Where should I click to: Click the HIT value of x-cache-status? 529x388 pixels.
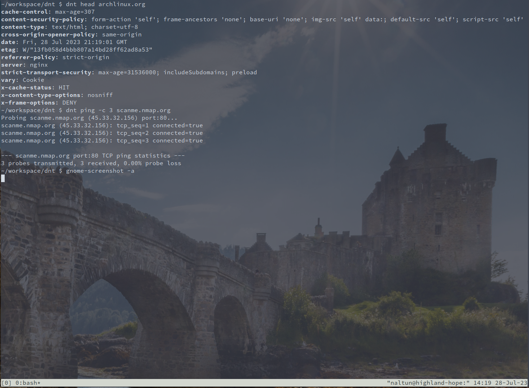tap(64, 88)
